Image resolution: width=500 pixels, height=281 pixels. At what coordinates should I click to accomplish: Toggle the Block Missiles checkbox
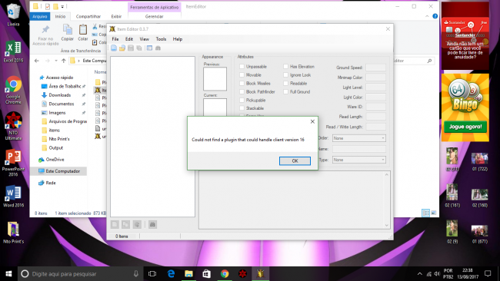tap(242, 84)
